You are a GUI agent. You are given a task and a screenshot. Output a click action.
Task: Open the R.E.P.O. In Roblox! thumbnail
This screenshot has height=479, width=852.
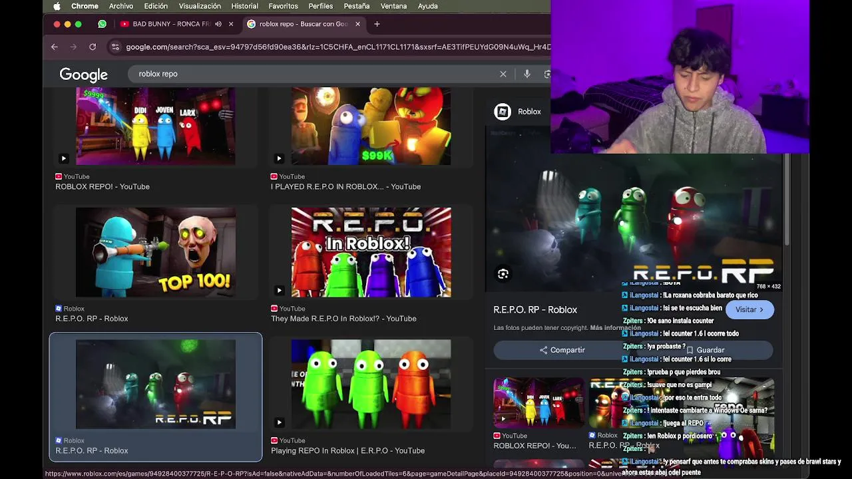371,252
